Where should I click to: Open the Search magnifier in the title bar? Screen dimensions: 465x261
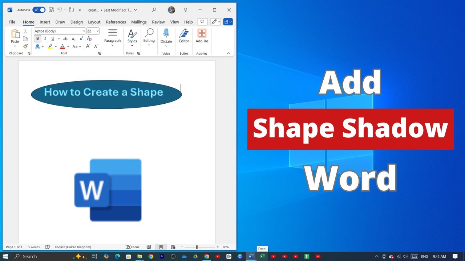[x=154, y=10]
